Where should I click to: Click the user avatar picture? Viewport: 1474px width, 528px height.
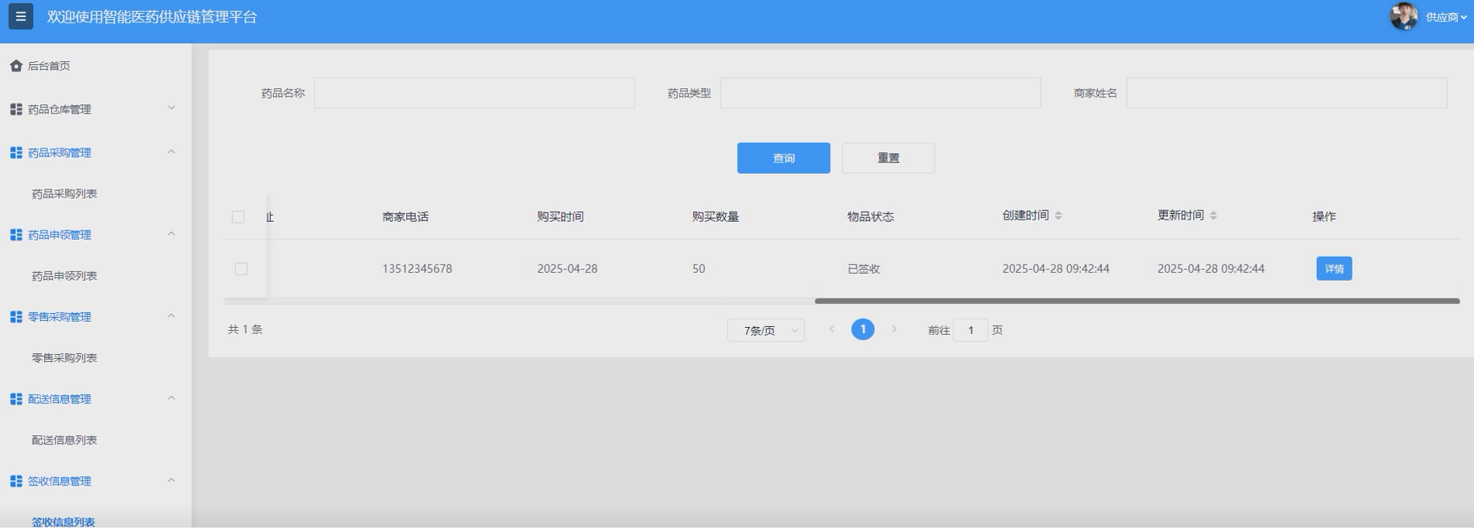tap(1404, 16)
